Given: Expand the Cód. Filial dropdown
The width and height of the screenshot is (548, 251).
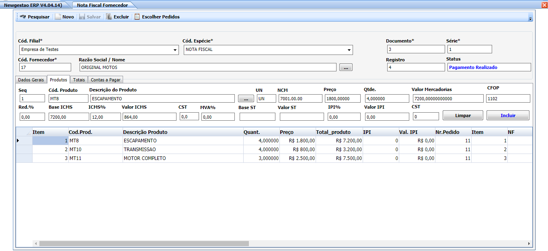Looking at the screenshot, I should click(x=175, y=50).
